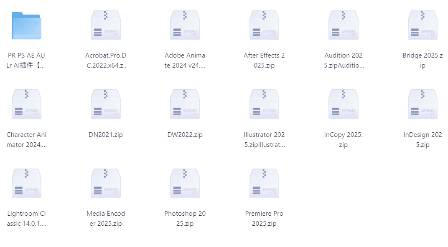
Task: Choose the Audition 2025.zip archive icon
Action: [x=344, y=25]
